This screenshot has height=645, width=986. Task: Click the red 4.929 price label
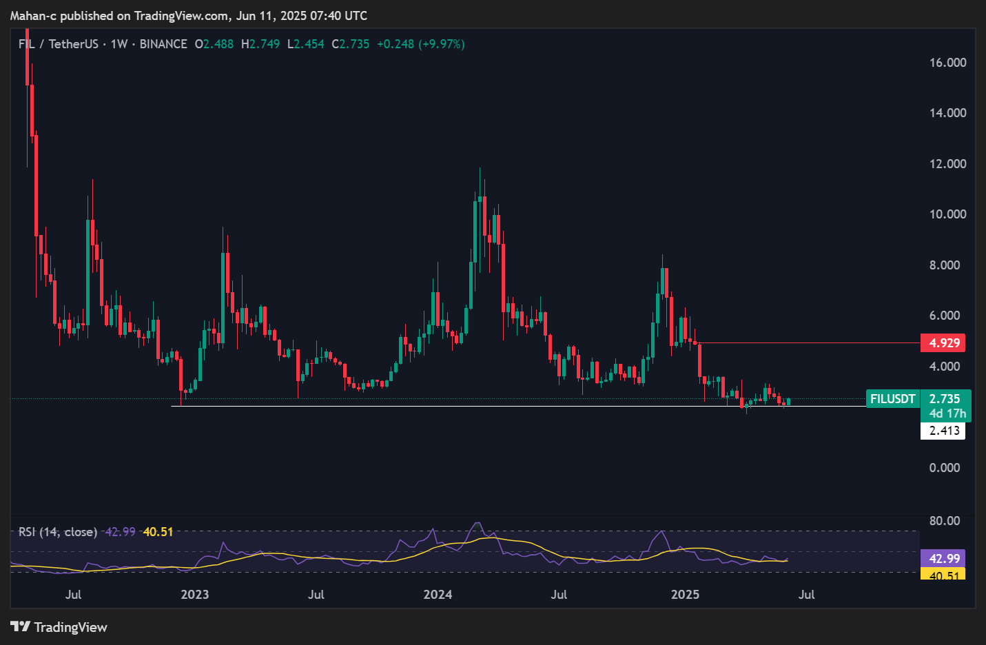[x=943, y=343]
